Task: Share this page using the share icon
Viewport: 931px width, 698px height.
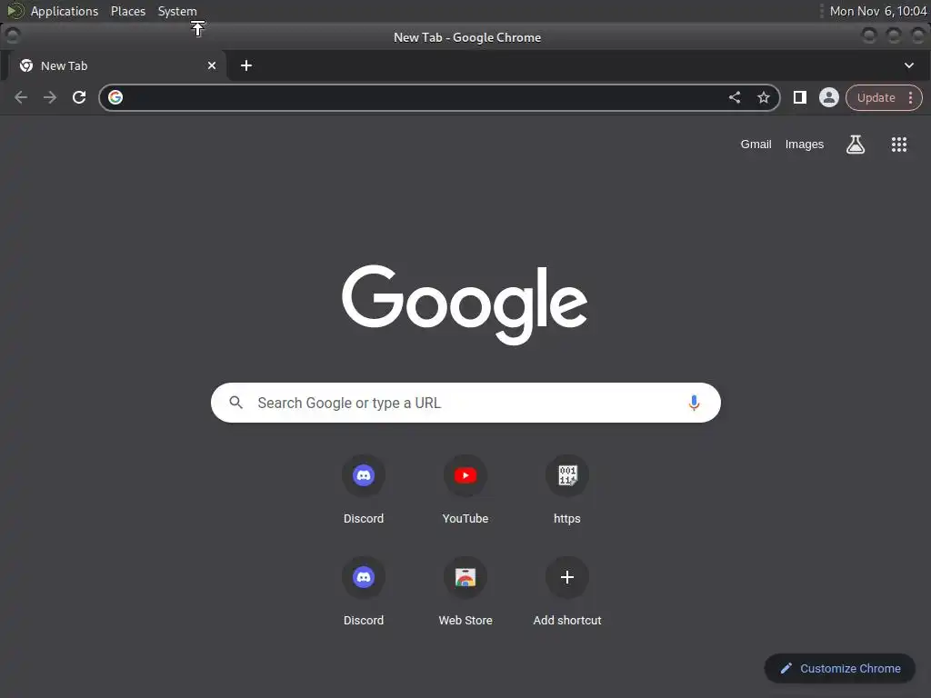Action: point(735,97)
